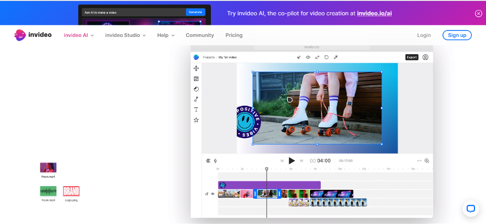
Task: Click the magic wand icon in editor toolbar
Action: point(336,57)
